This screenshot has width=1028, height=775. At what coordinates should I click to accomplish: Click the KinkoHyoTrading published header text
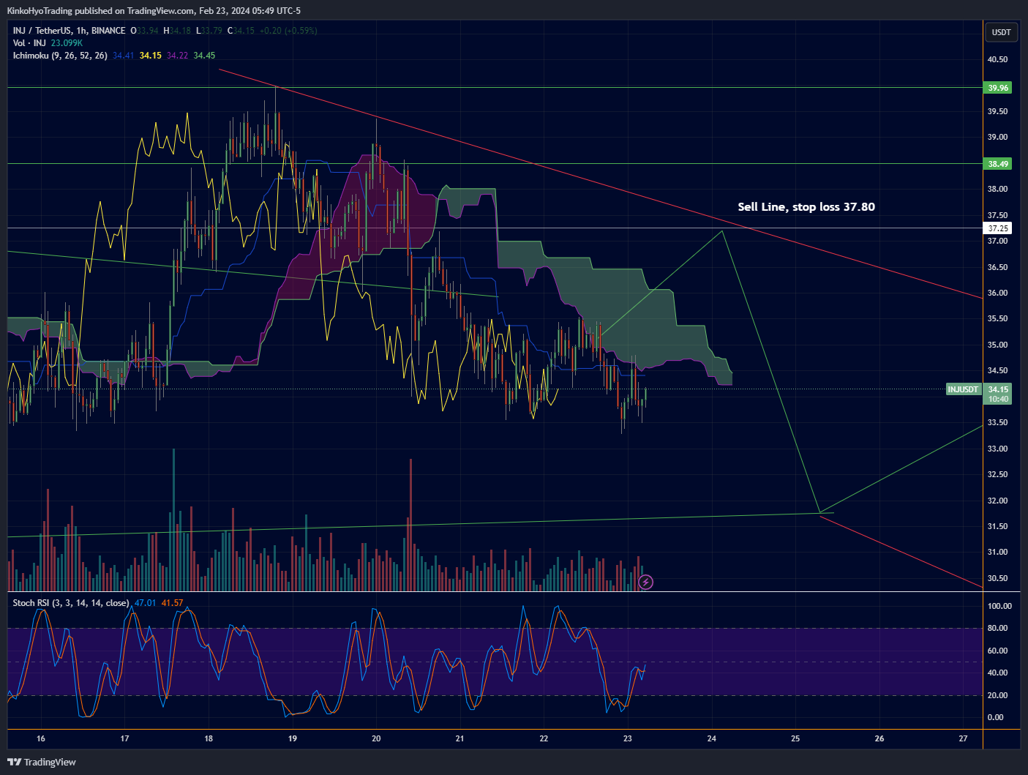[x=154, y=10]
